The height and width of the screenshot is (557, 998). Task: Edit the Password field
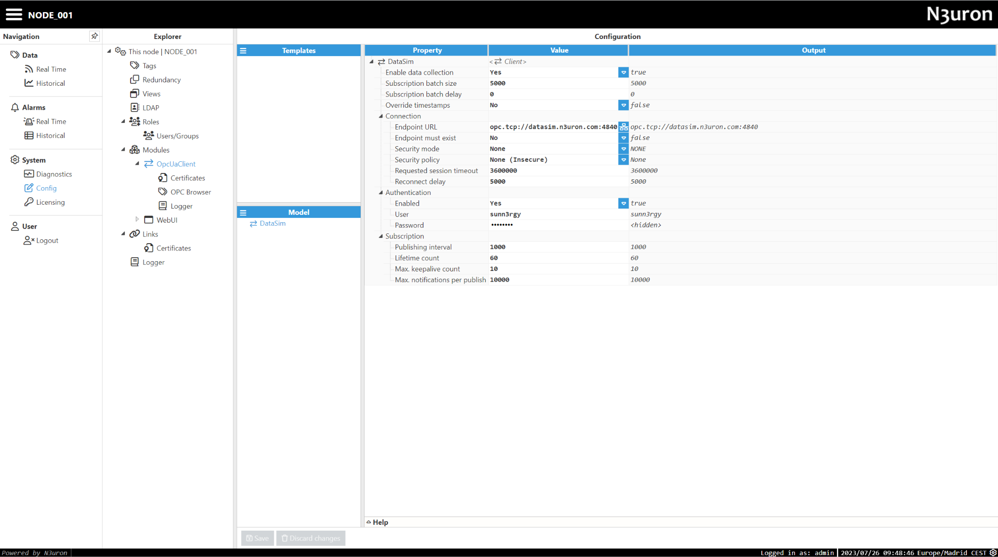[x=558, y=225]
